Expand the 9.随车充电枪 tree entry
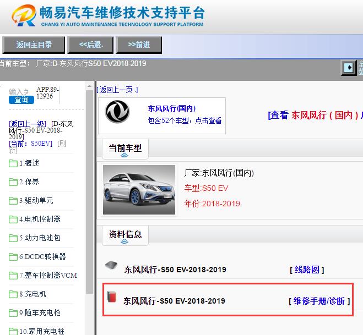Screen dimensions: 363x335 coord(40,313)
